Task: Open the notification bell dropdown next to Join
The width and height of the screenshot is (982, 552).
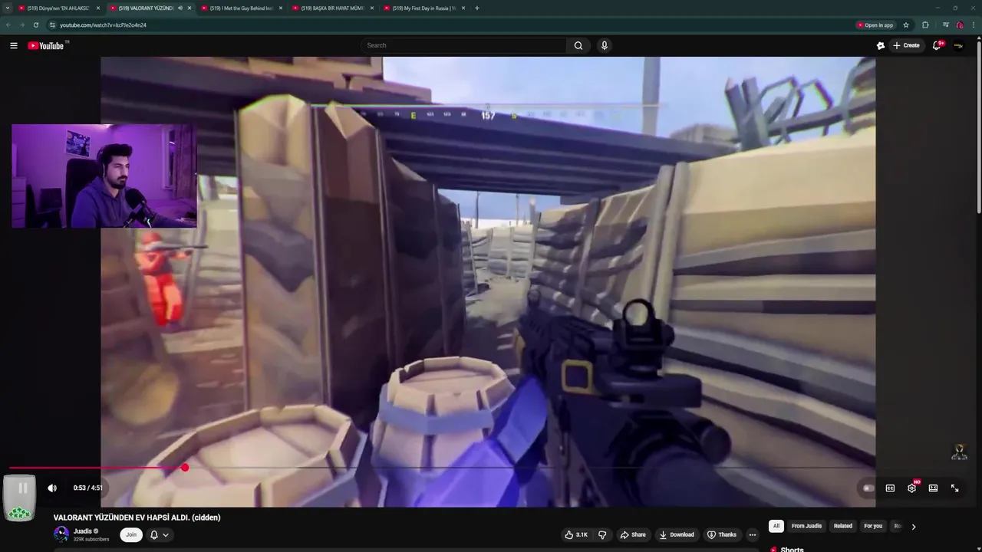Action: pyautogui.click(x=160, y=534)
